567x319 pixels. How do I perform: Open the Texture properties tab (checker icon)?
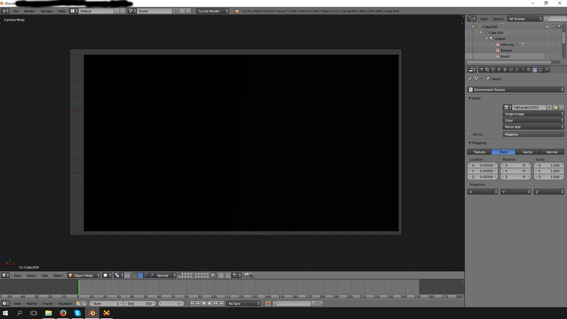535,70
